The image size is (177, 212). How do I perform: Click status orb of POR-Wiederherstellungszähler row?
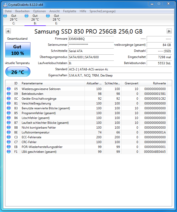[x=9, y=147]
